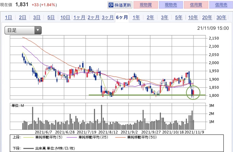Switch chart period to 5年
Image resolution: width=233 pixels, height=152 pixels.
click(x=179, y=17)
